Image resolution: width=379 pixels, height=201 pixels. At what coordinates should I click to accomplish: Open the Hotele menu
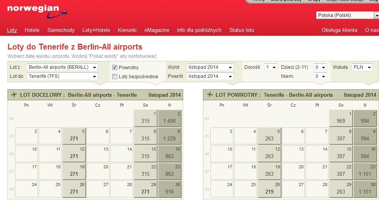coord(32,30)
